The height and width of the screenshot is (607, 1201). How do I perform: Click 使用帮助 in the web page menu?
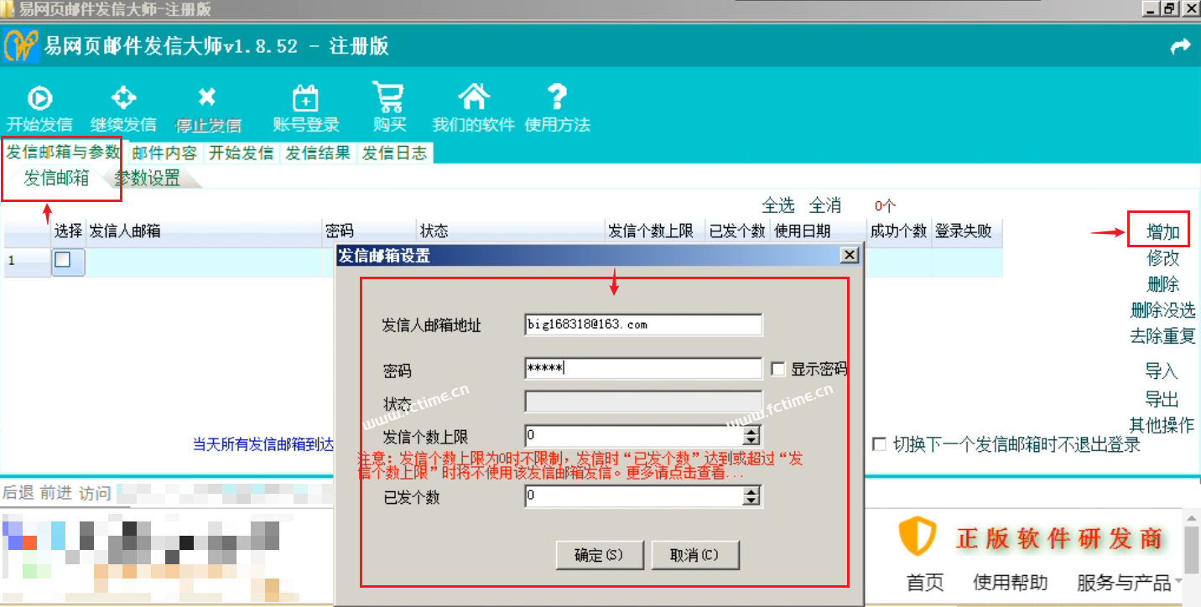[x=1010, y=582]
